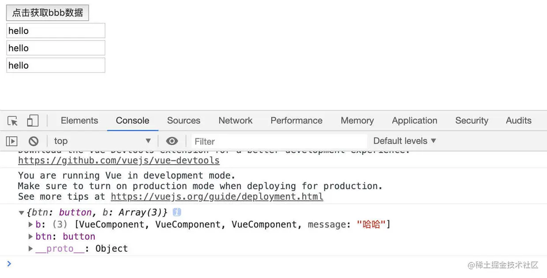
Task: Focus the console Filter input field
Action: (x=280, y=141)
